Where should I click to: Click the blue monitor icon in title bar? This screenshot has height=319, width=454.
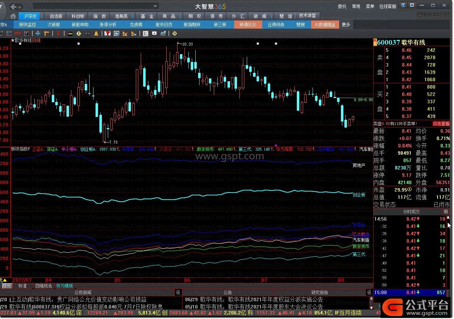tap(404, 5)
